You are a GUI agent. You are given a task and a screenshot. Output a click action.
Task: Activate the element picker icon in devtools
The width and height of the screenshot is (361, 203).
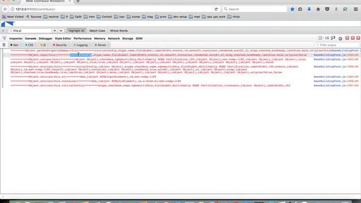[4, 38]
